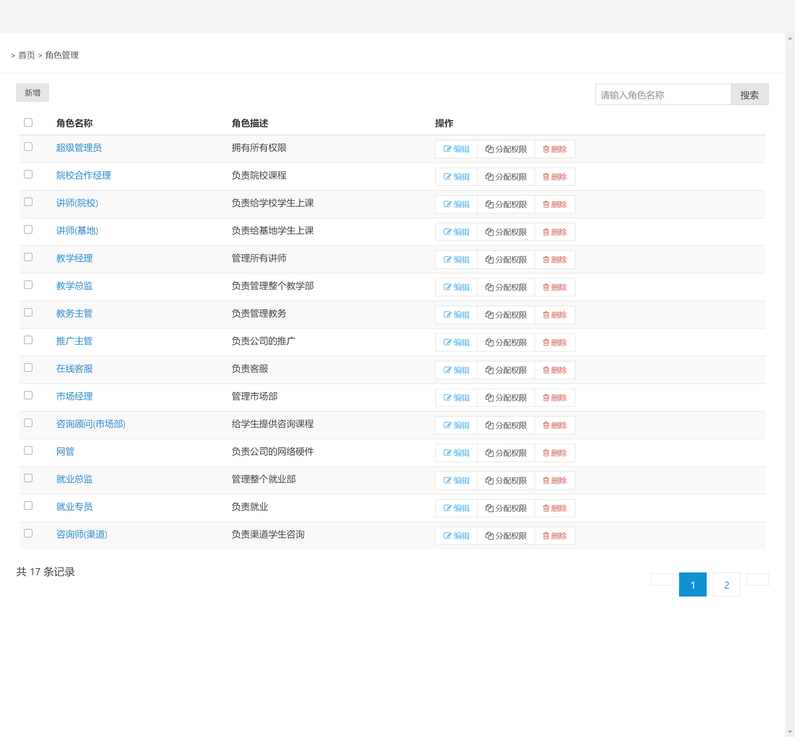Edit the 在线客服 role
Image resolution: width=795 pixels, height=737 pixels.
(x=457, y=370)
